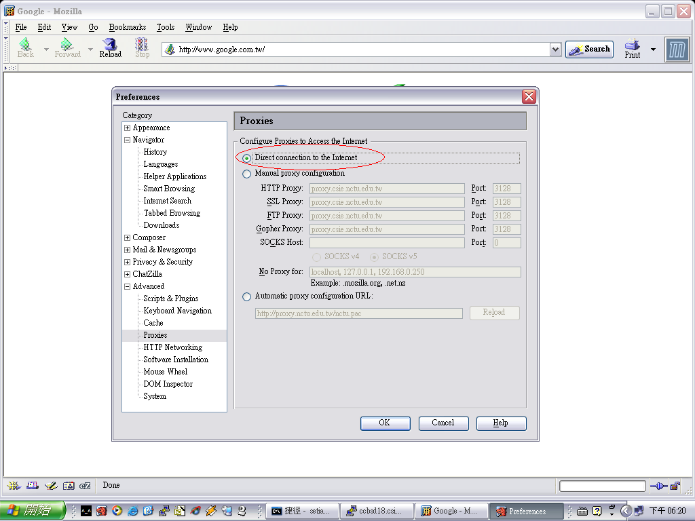Select Manual proxy configuration option

(246, 174)
